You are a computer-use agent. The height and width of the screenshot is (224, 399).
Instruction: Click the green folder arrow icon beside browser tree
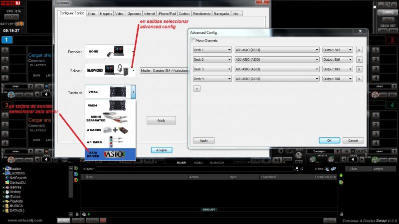coord(76,168)
